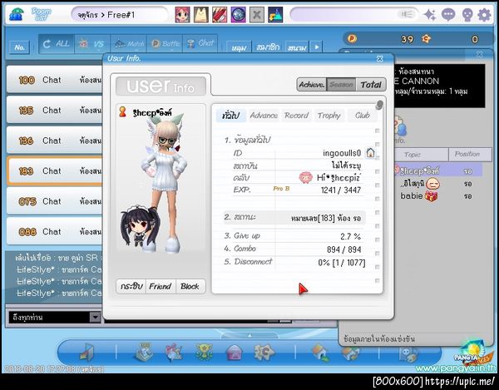Click the Block button
Screen dimensions: 499x390
[x=190, y=286]
